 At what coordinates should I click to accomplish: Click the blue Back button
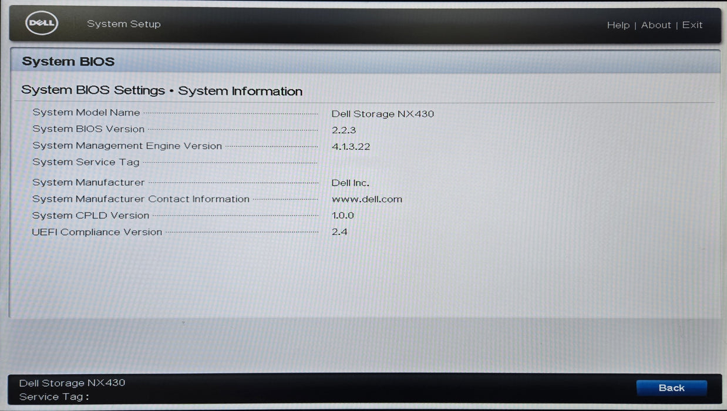point(671,388)
